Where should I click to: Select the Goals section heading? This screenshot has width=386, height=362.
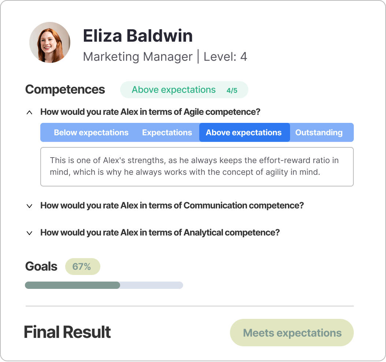pyautogui.click(x=41, y=267)
